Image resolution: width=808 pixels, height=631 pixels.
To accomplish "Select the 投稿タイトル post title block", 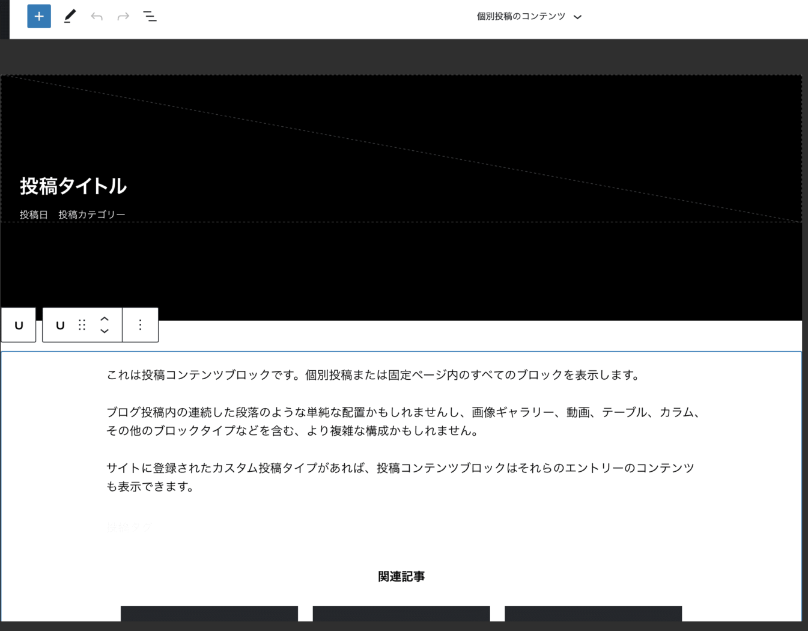I will [72, 186].
